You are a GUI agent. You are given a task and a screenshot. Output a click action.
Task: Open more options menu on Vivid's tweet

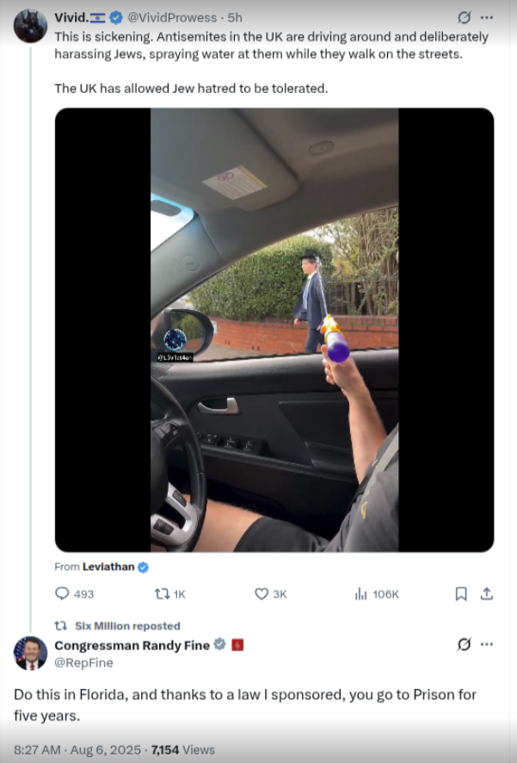point(487,17)
